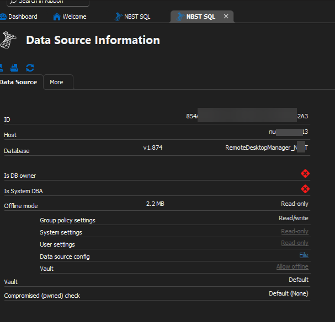Click the Welcome tab home icon
The width and height of the screenshot is (335, 322).
(x=57, y=17)
